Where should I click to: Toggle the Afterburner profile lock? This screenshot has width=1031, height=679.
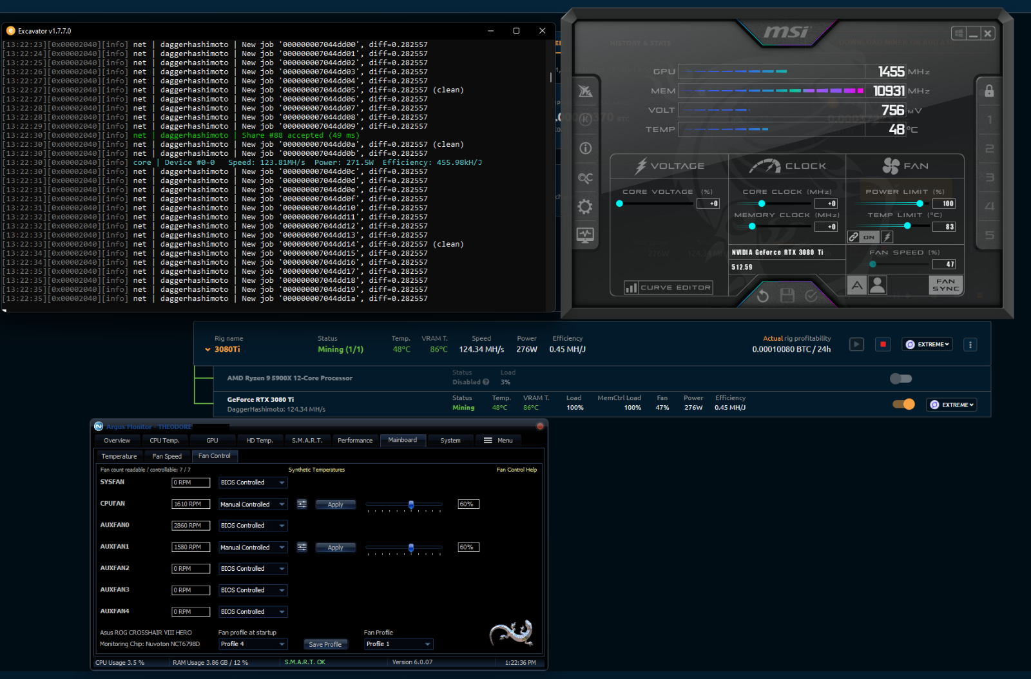(989, 91)
